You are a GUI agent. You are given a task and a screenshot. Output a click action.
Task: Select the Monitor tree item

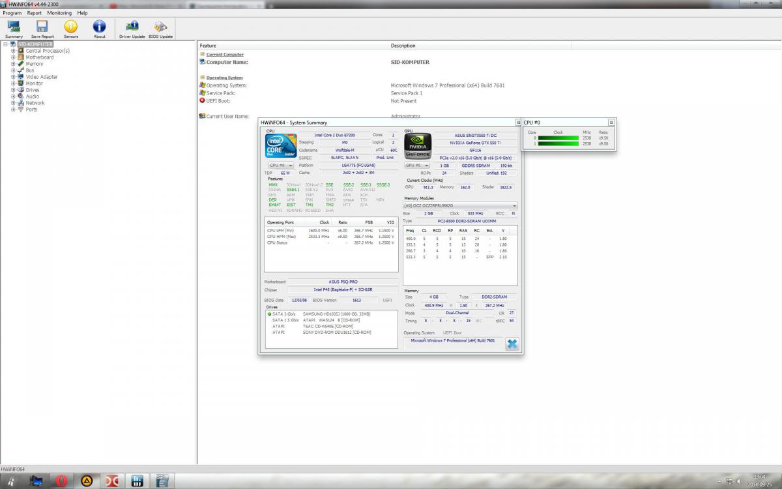[x=35, y=83]
